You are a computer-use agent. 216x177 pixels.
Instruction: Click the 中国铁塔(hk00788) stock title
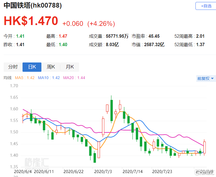[33, 6]
